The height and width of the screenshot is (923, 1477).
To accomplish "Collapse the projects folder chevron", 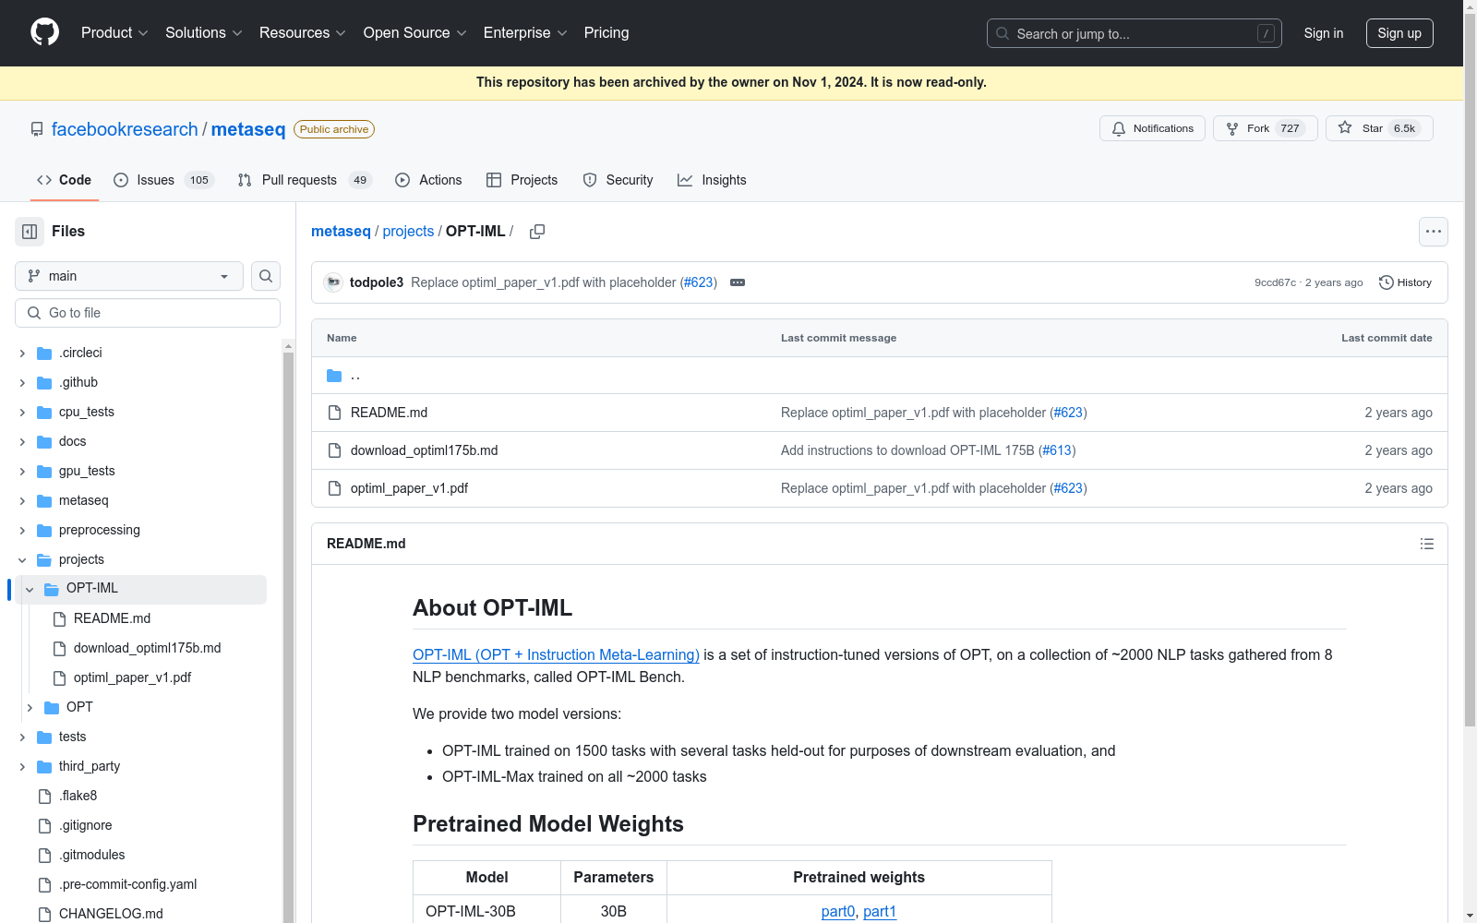I will (22, 560).
